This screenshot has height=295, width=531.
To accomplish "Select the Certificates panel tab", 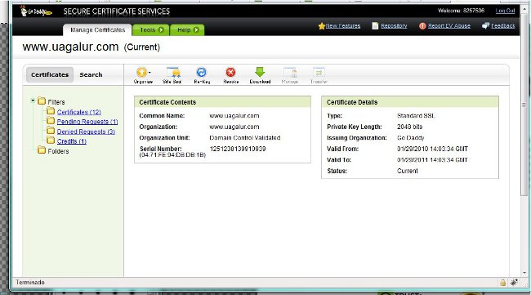I will click(50, 74).
